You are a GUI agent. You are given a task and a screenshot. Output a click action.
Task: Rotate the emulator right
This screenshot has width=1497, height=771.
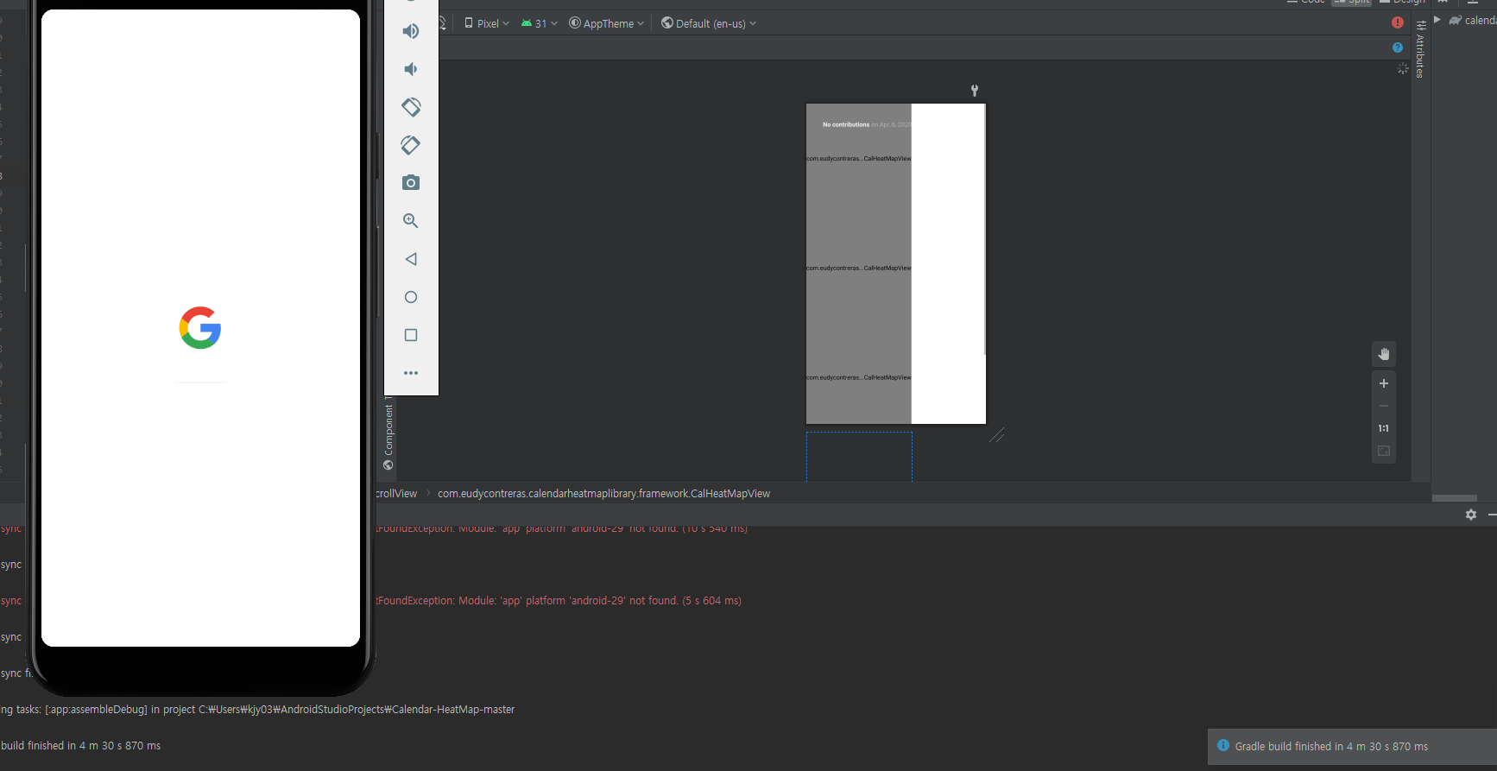411,145
